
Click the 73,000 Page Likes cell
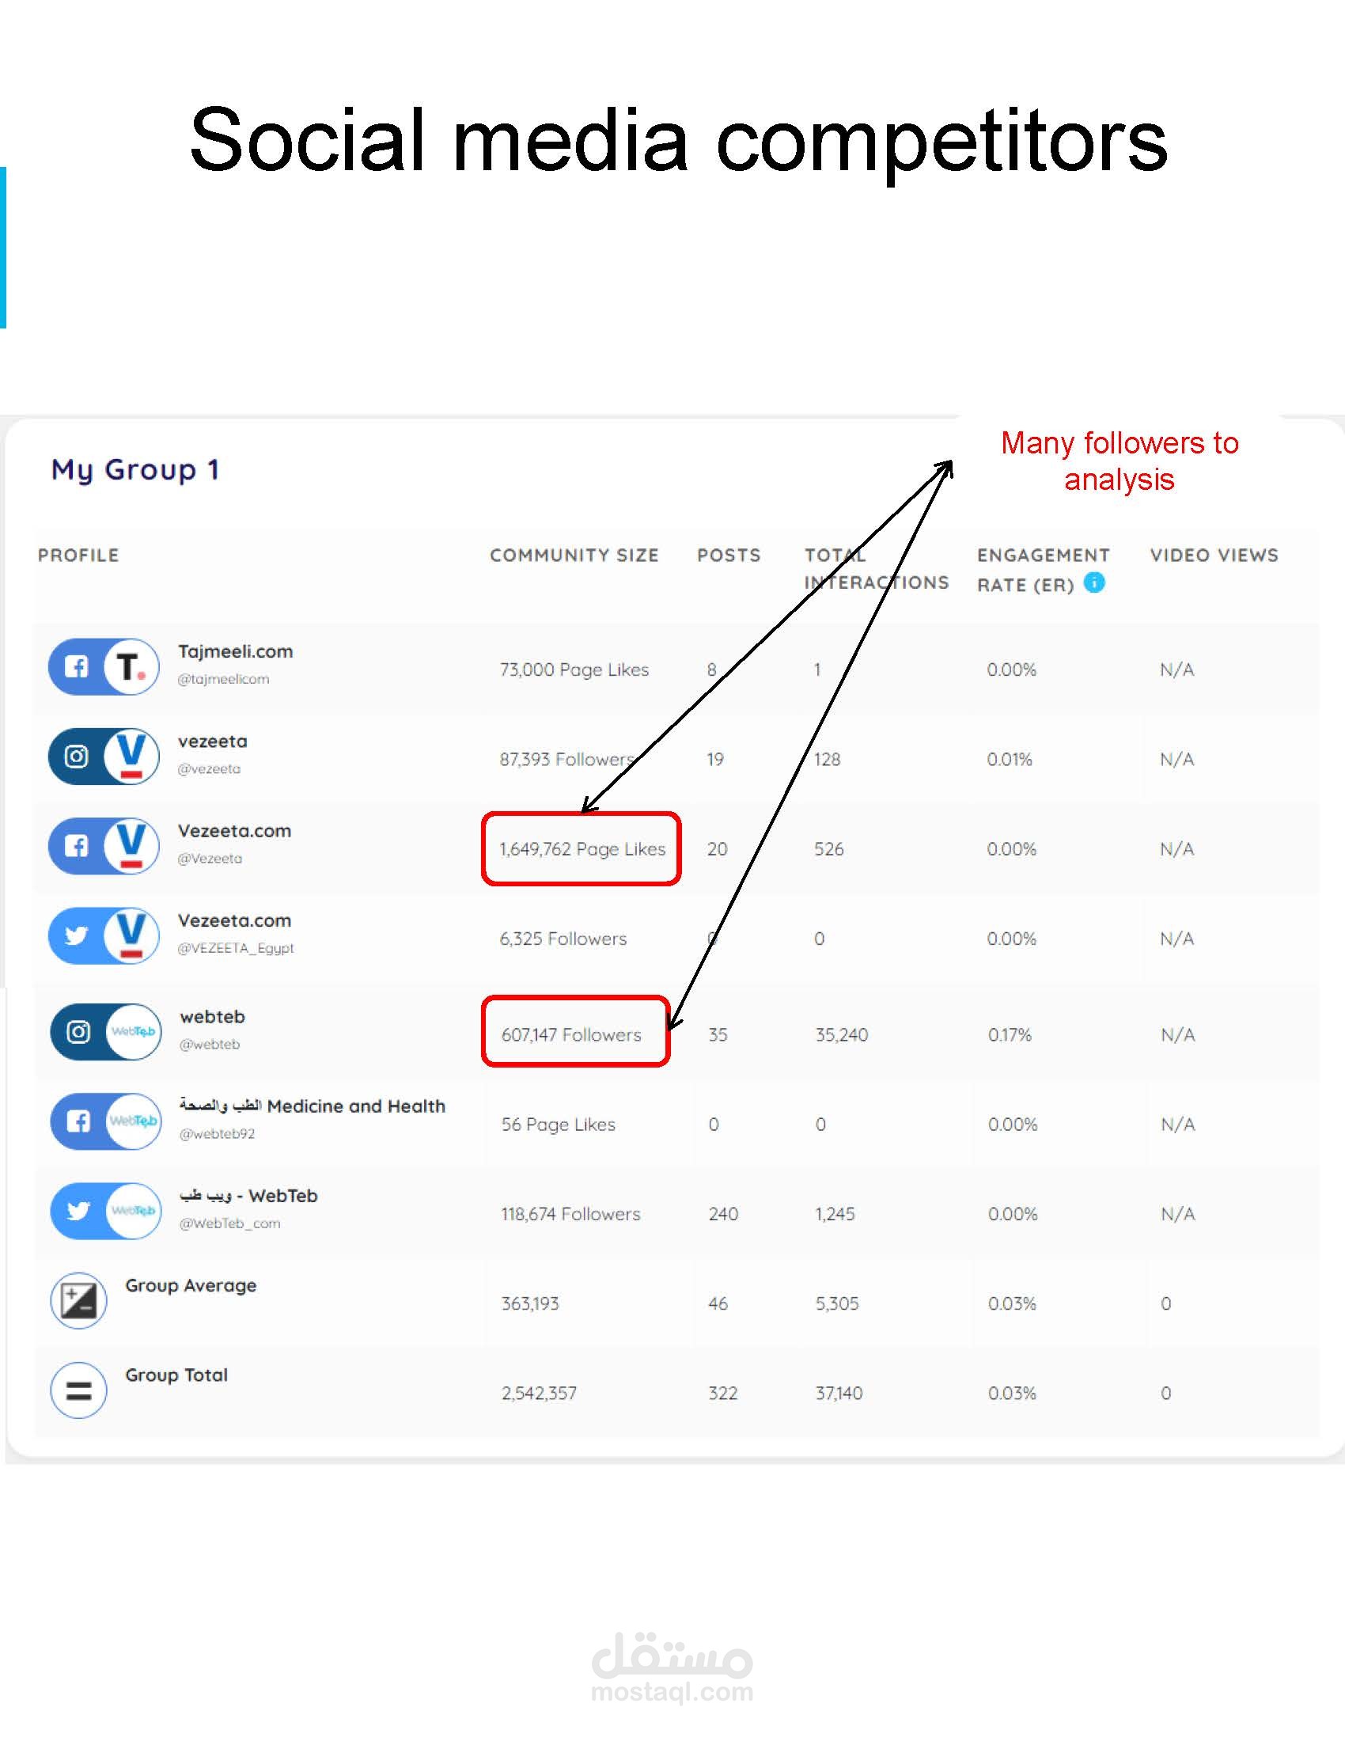[x=574, y=669]
